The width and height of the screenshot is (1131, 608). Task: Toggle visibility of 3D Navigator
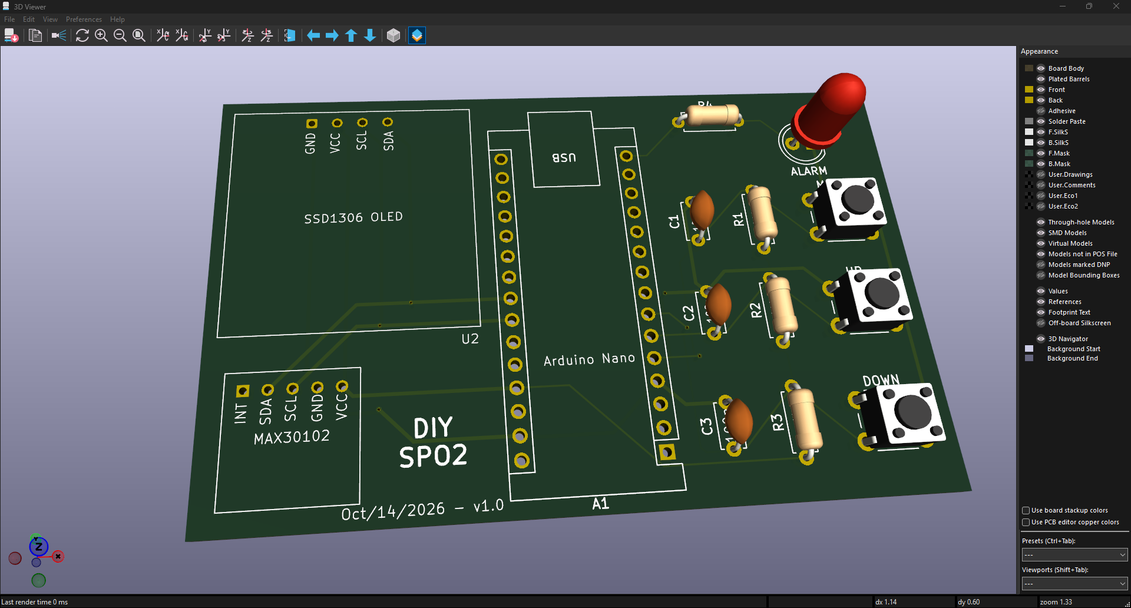[1041, 339]
